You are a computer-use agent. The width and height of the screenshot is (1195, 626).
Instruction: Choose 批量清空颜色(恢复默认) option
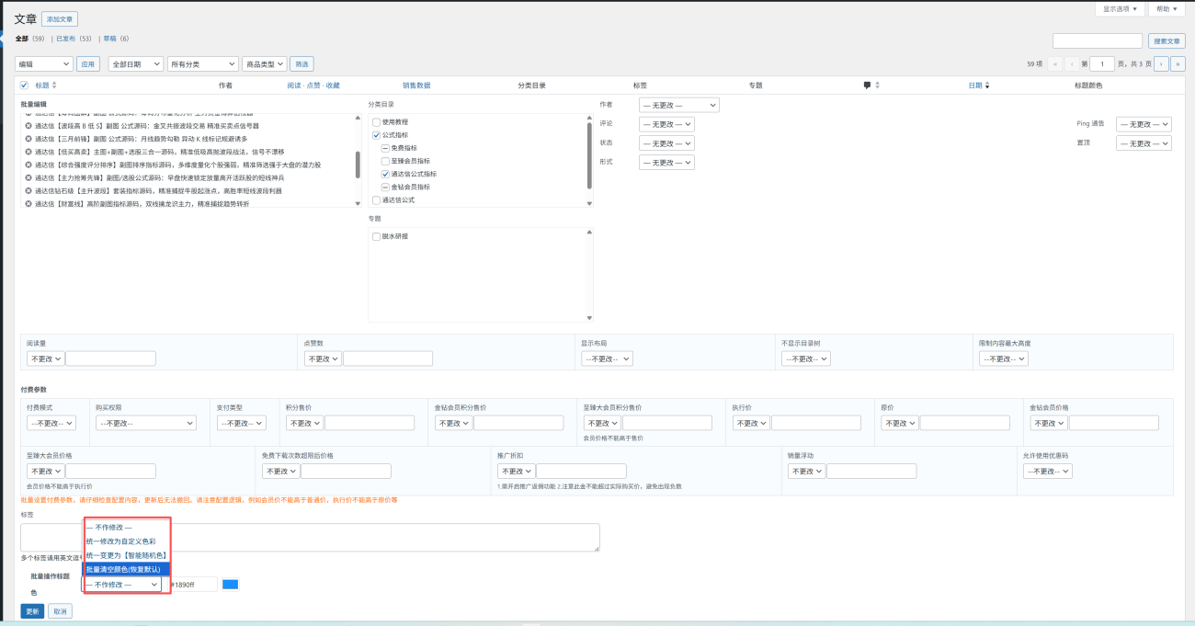(x=127, y=569)
